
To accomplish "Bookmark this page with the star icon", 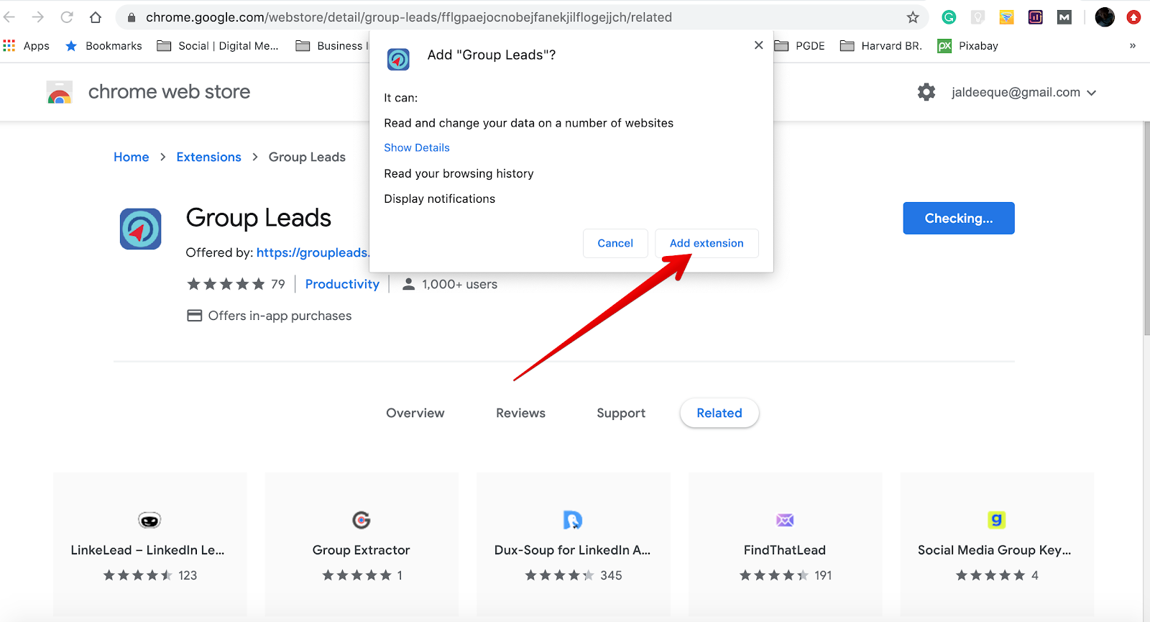I will point(913,17).
